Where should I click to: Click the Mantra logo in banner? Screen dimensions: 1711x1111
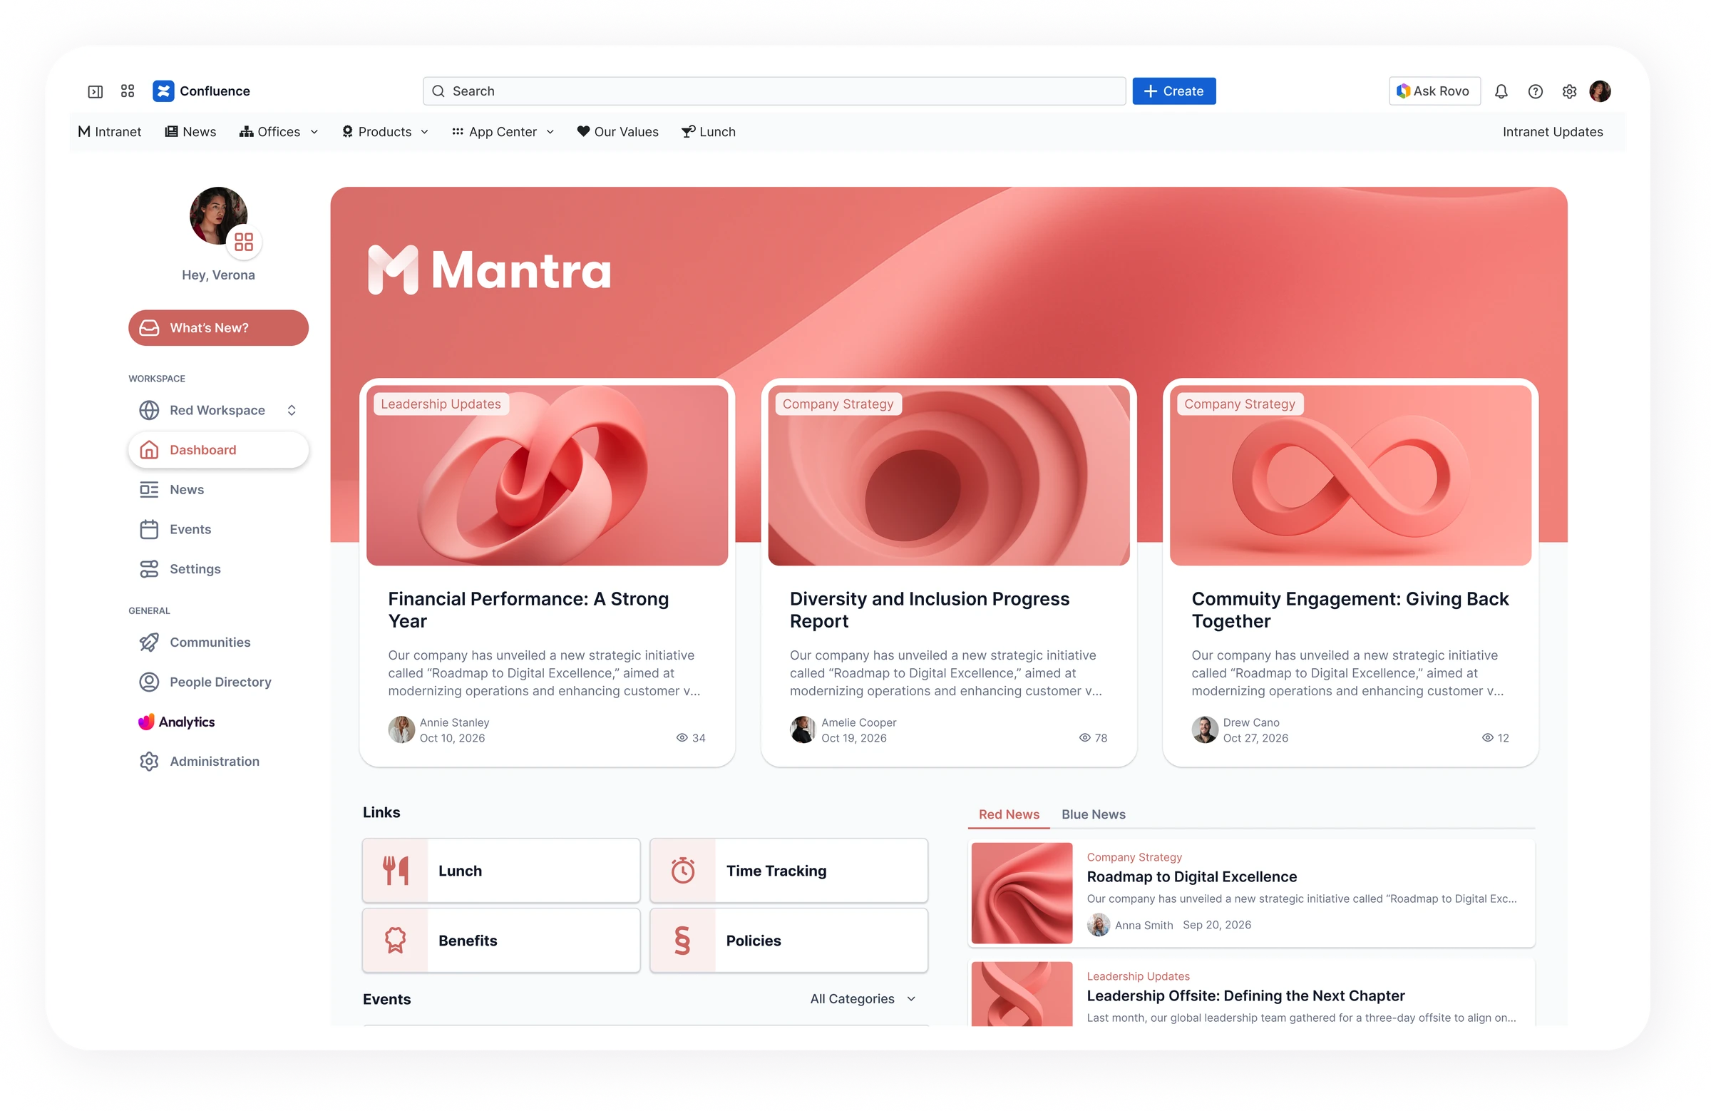click(x=490, y=270)
